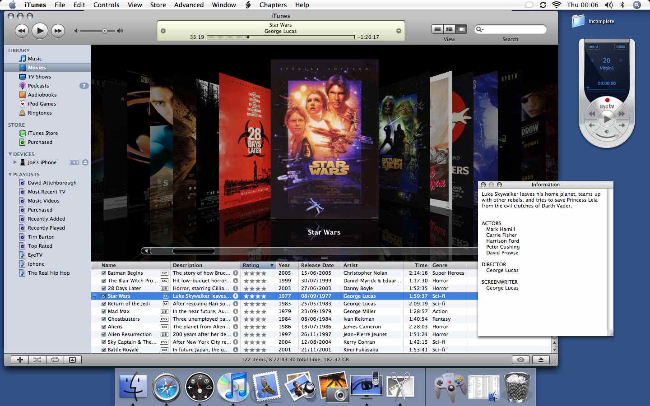Open Ringtones library
Image resolution: width=650 pixels, height=406 pixels.
point(40,113)
